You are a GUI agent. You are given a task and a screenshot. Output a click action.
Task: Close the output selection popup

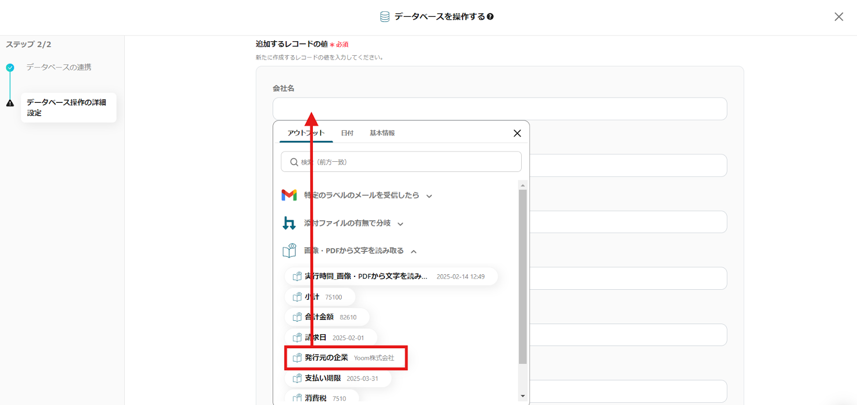point(517,133)
